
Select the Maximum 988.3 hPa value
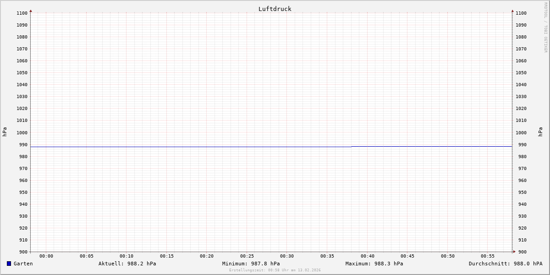click(374, 264)
